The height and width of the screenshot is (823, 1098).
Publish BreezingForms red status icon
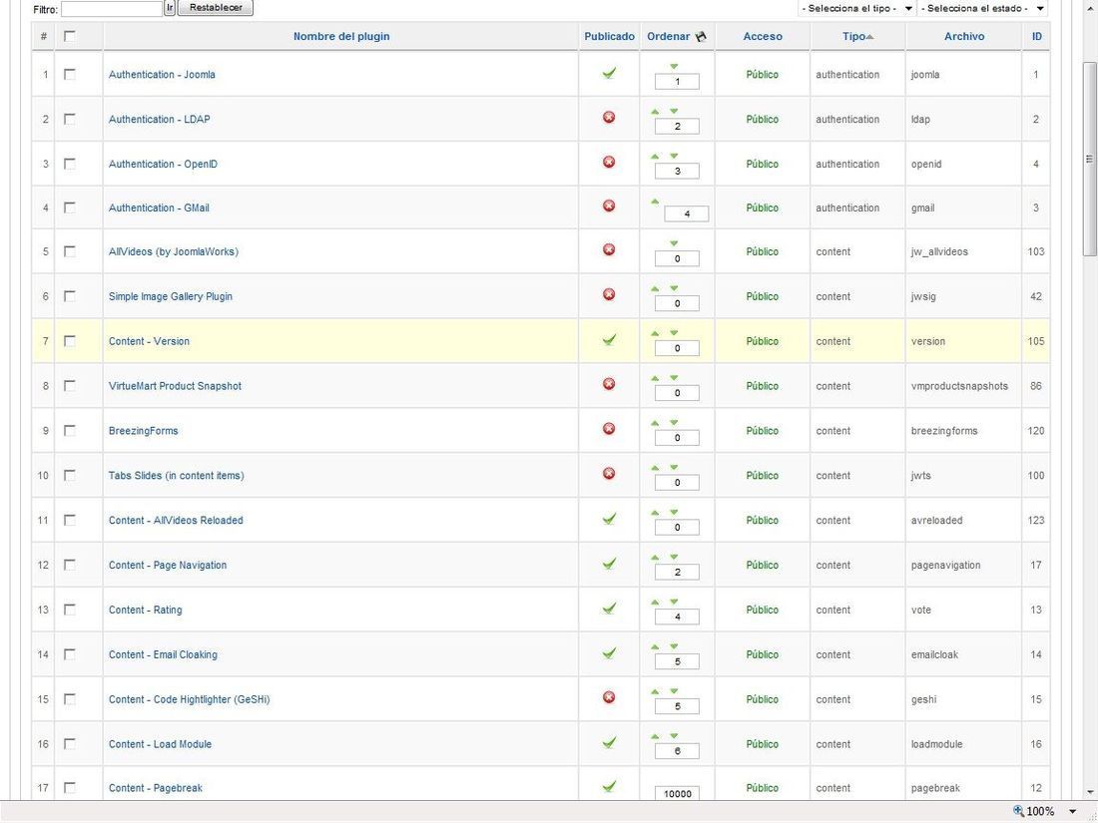coord(609,429)
